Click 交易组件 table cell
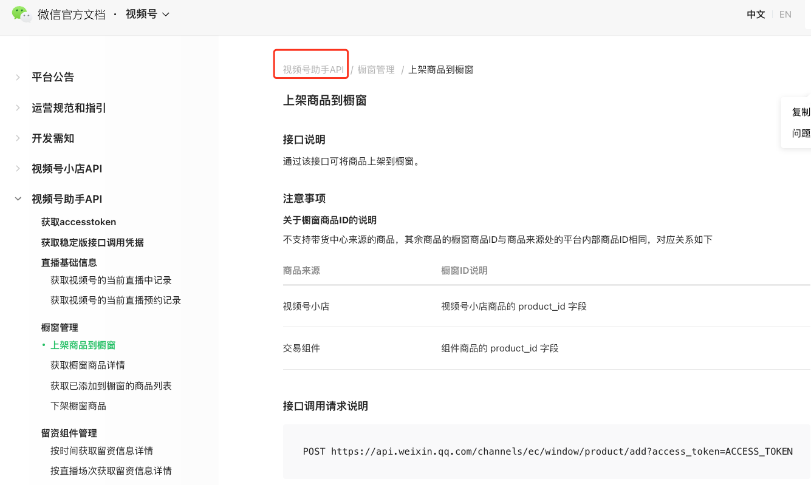This screenshot has width=811, height=485. tap(301, 348)
